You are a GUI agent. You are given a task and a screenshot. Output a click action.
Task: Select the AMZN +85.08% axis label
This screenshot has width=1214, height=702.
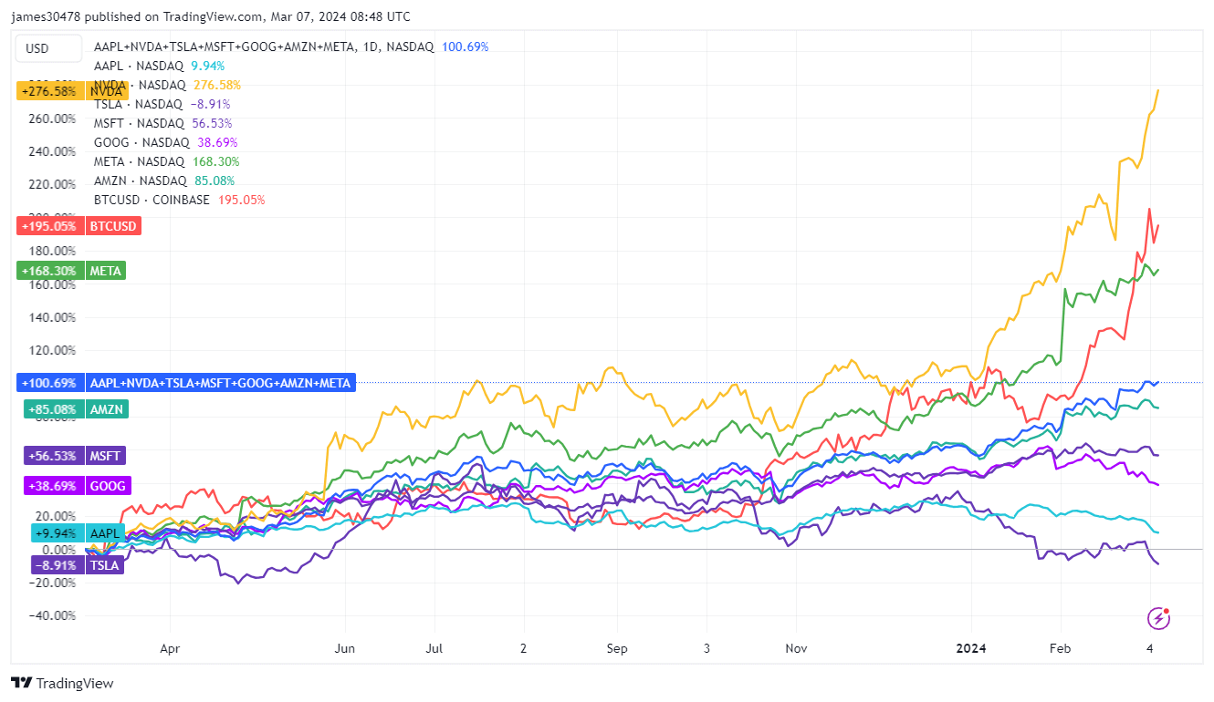[x=72, y=409]
